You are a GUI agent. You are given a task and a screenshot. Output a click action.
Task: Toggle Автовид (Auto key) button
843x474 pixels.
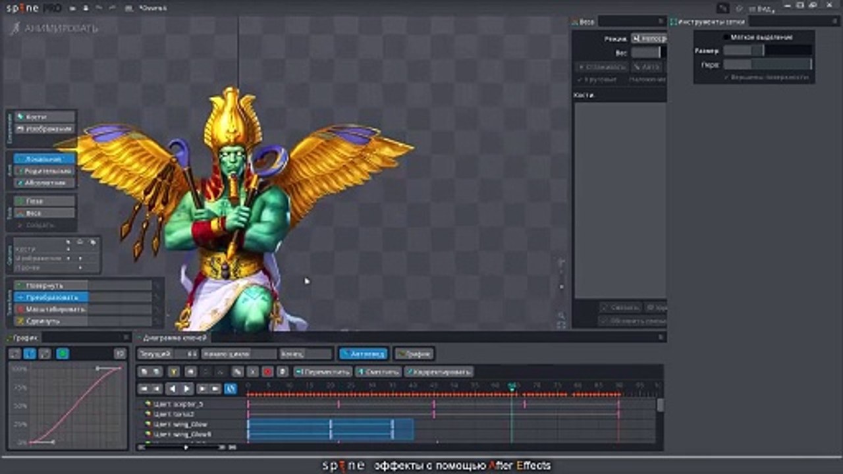364,354
